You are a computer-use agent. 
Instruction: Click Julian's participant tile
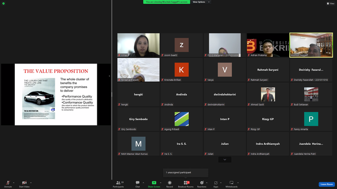click(225, 143)
